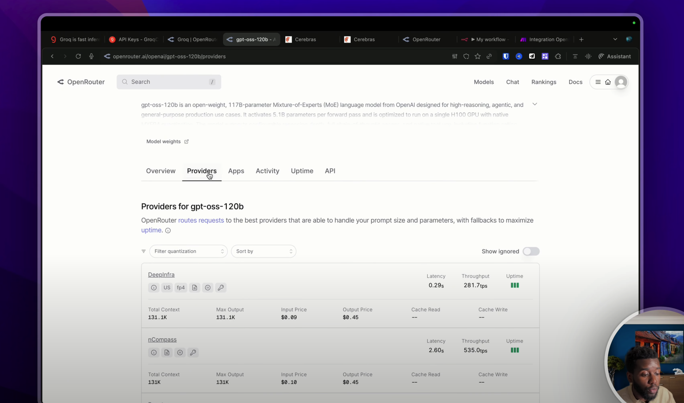The width and height of the screenshot is (684, 403).
Task: Open the site controls sliders icon
Action: (455, 56)
